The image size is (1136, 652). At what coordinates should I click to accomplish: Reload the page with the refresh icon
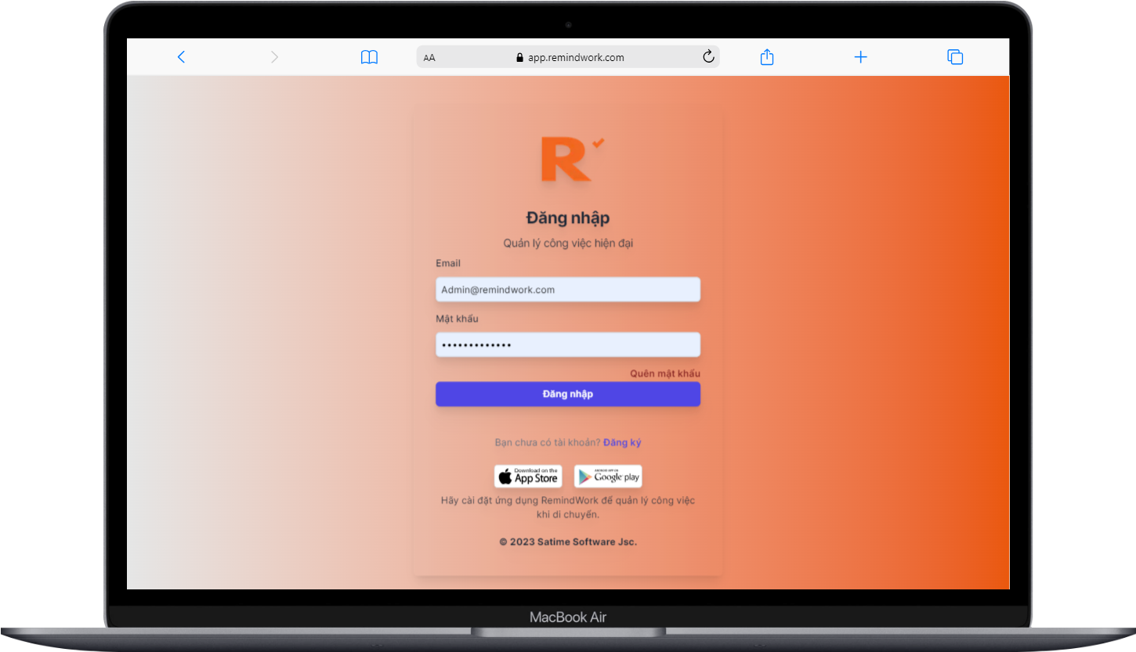[708, 56]
